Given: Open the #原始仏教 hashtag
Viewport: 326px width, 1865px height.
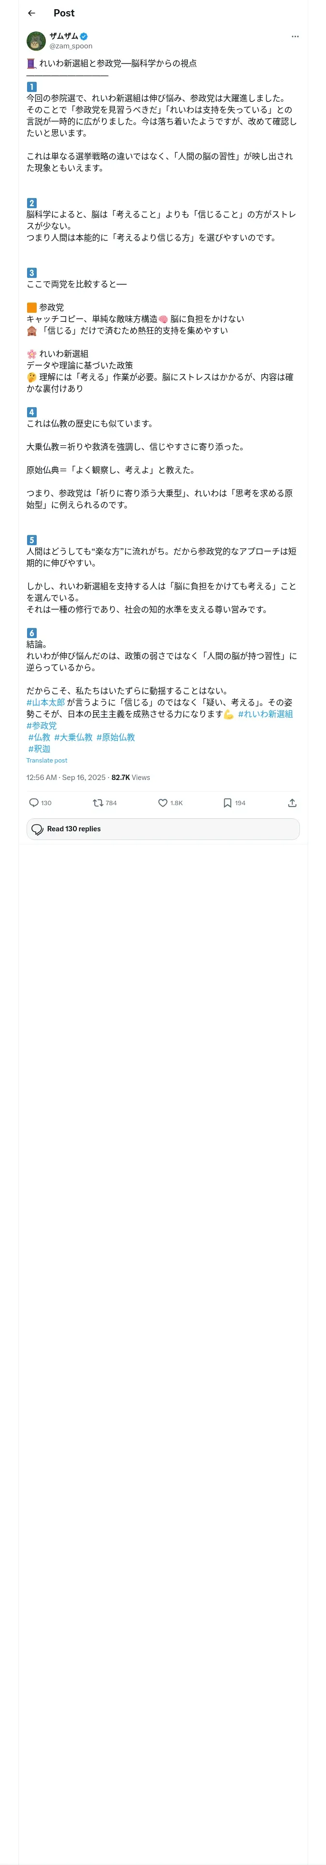Looking at the screenshot, I should pos(115,737).
